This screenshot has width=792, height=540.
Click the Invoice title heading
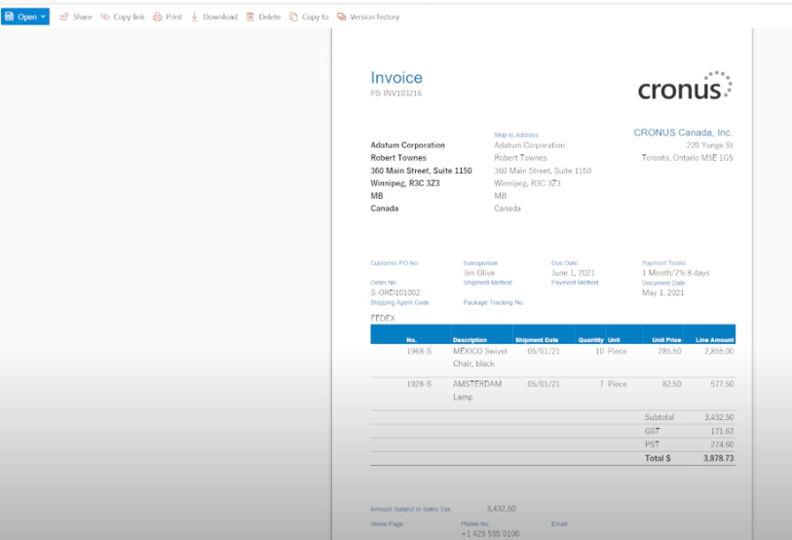396,78
